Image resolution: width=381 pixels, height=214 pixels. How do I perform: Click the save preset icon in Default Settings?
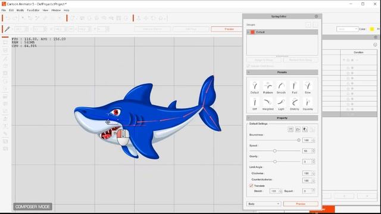coord(291,130)
